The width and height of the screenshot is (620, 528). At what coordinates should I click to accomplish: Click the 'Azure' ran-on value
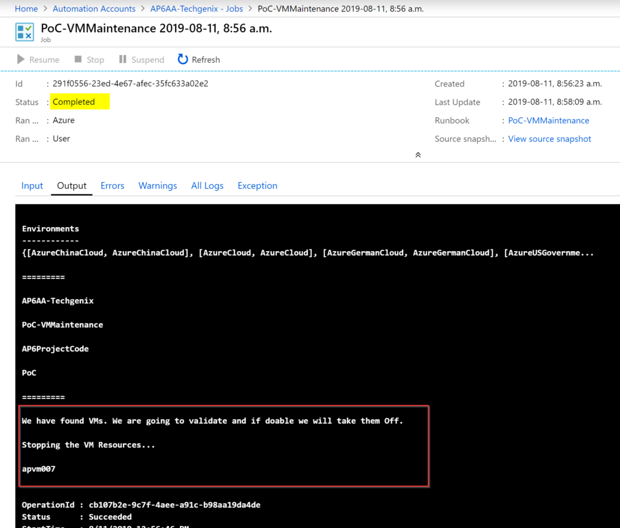(x=64, y=120)
